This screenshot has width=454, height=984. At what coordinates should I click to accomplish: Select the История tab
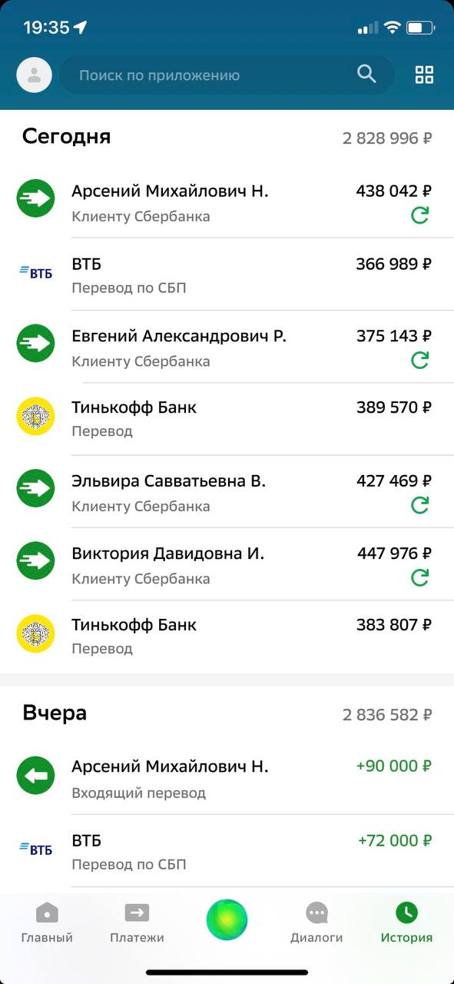(406, 922)
